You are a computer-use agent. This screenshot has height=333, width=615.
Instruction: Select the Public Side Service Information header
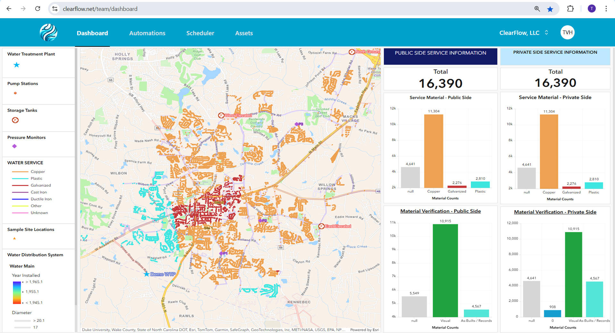click(440, 56)
